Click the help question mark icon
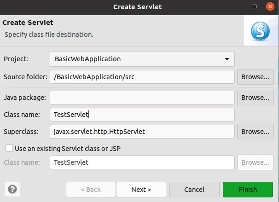The width and height of the screenshot is (279, 202). click(12, 189)
